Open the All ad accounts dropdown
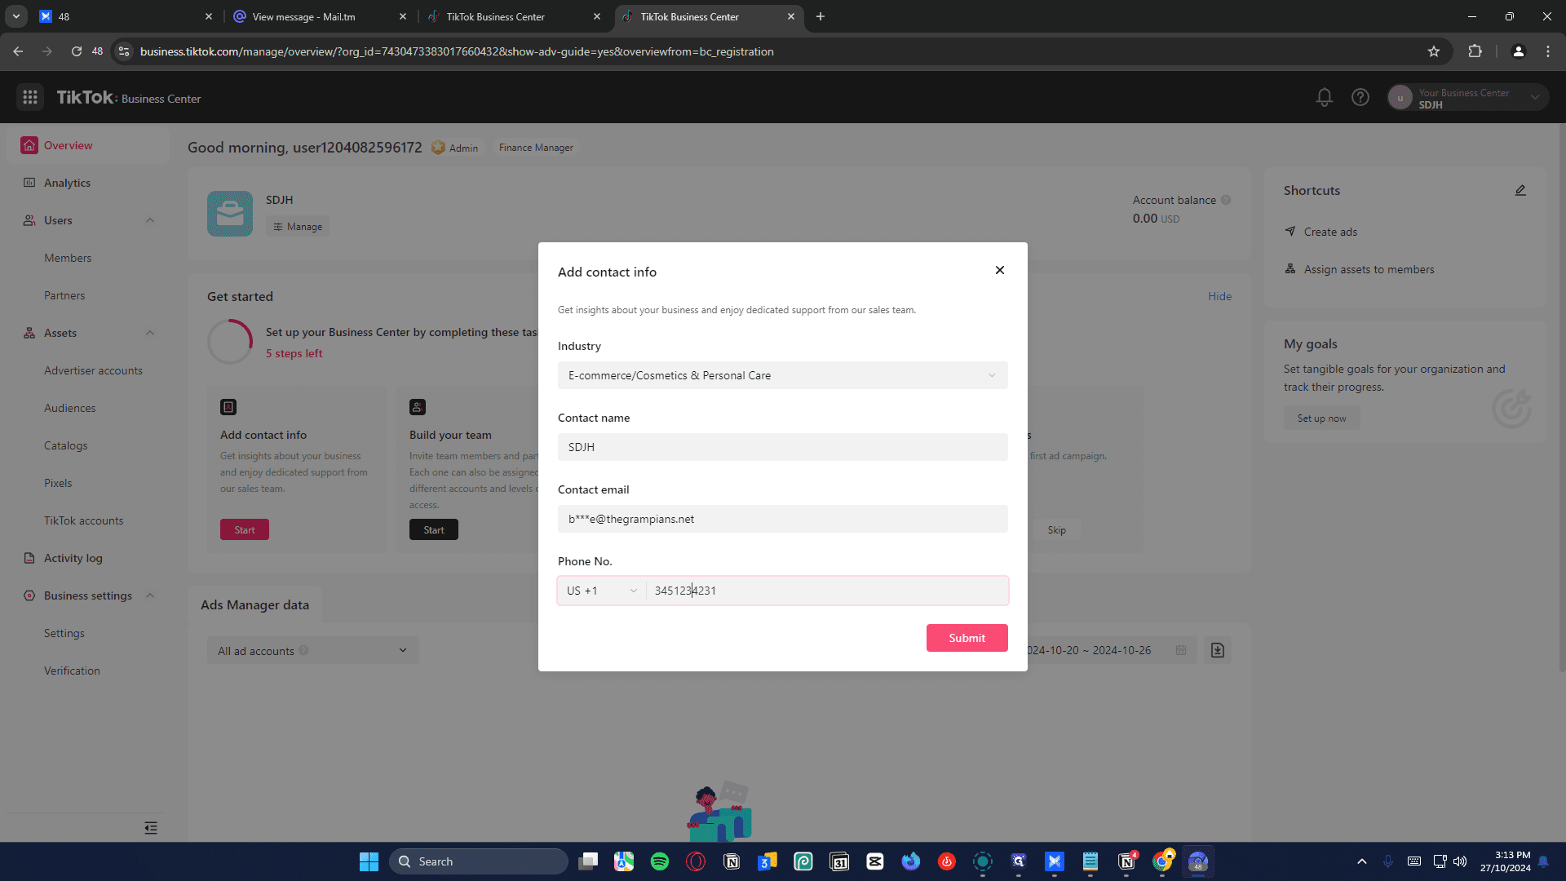The height and width of the screenshot is (881, 1566). (313, 650)
